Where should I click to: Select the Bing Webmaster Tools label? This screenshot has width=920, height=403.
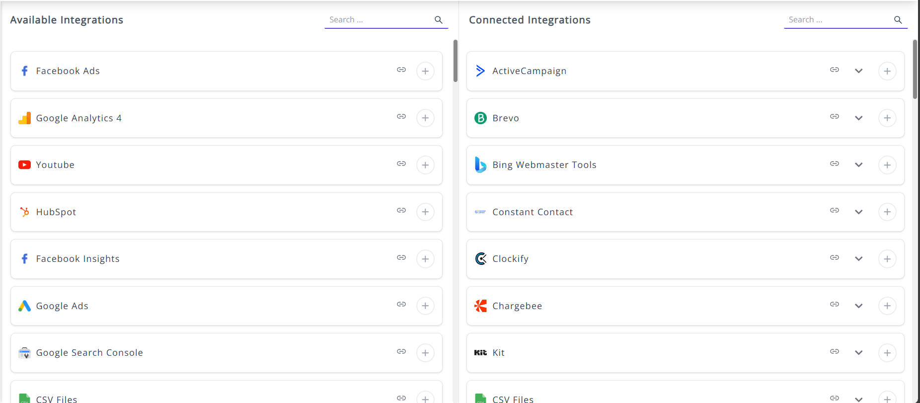coord(544,165)
